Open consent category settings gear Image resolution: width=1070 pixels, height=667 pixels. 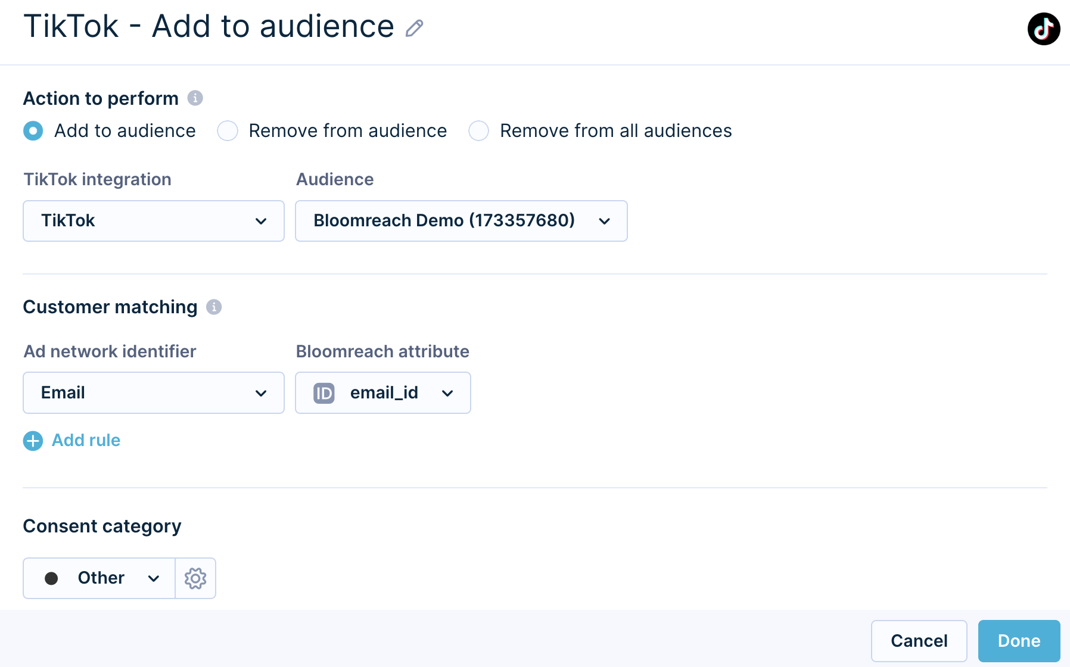(x=195, y=578)
